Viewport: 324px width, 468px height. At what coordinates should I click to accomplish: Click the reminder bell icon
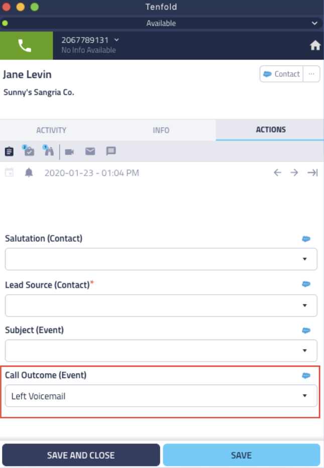(29, 173)
